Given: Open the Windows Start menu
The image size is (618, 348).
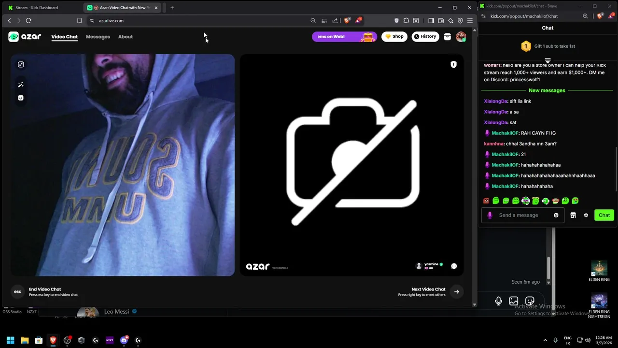Looking at the screenshot, I should [x=10, y=340].
